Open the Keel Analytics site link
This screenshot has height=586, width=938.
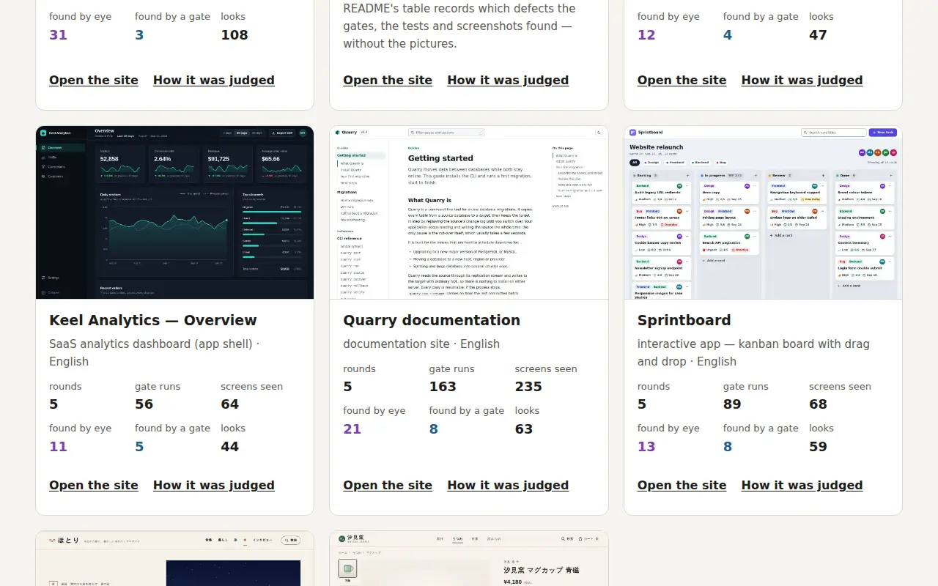pyautogui.click(x=94, y=485)
